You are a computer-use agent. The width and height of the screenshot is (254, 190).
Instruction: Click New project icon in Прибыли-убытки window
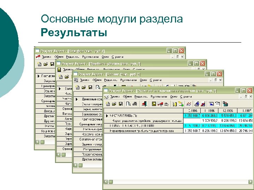pos(60,77)
